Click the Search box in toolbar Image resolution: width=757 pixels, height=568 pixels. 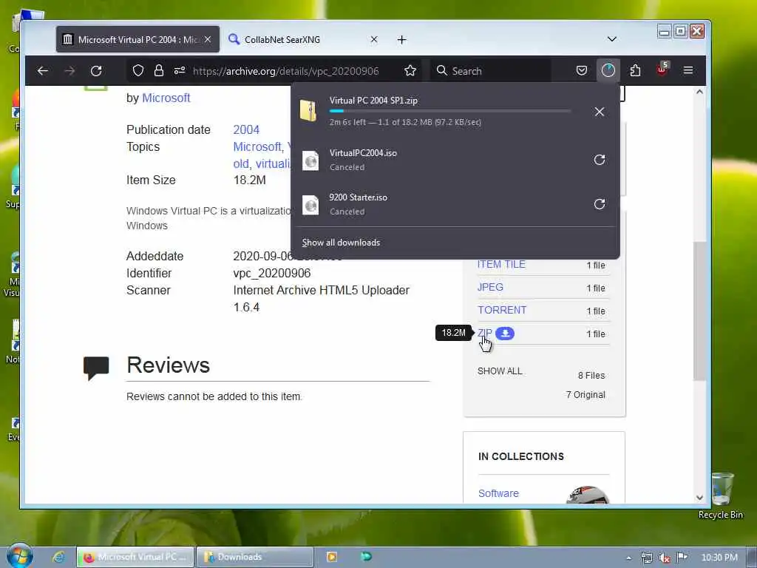[x=490, y=71]
